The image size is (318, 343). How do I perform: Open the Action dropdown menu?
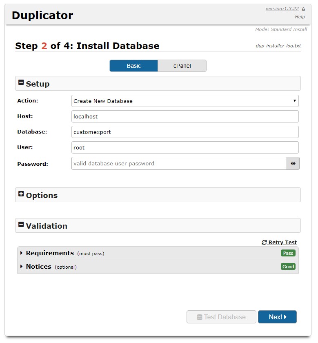tap(185, 101)
